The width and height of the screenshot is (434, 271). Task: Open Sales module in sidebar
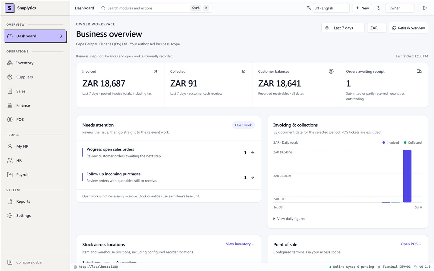pos(35,91)
